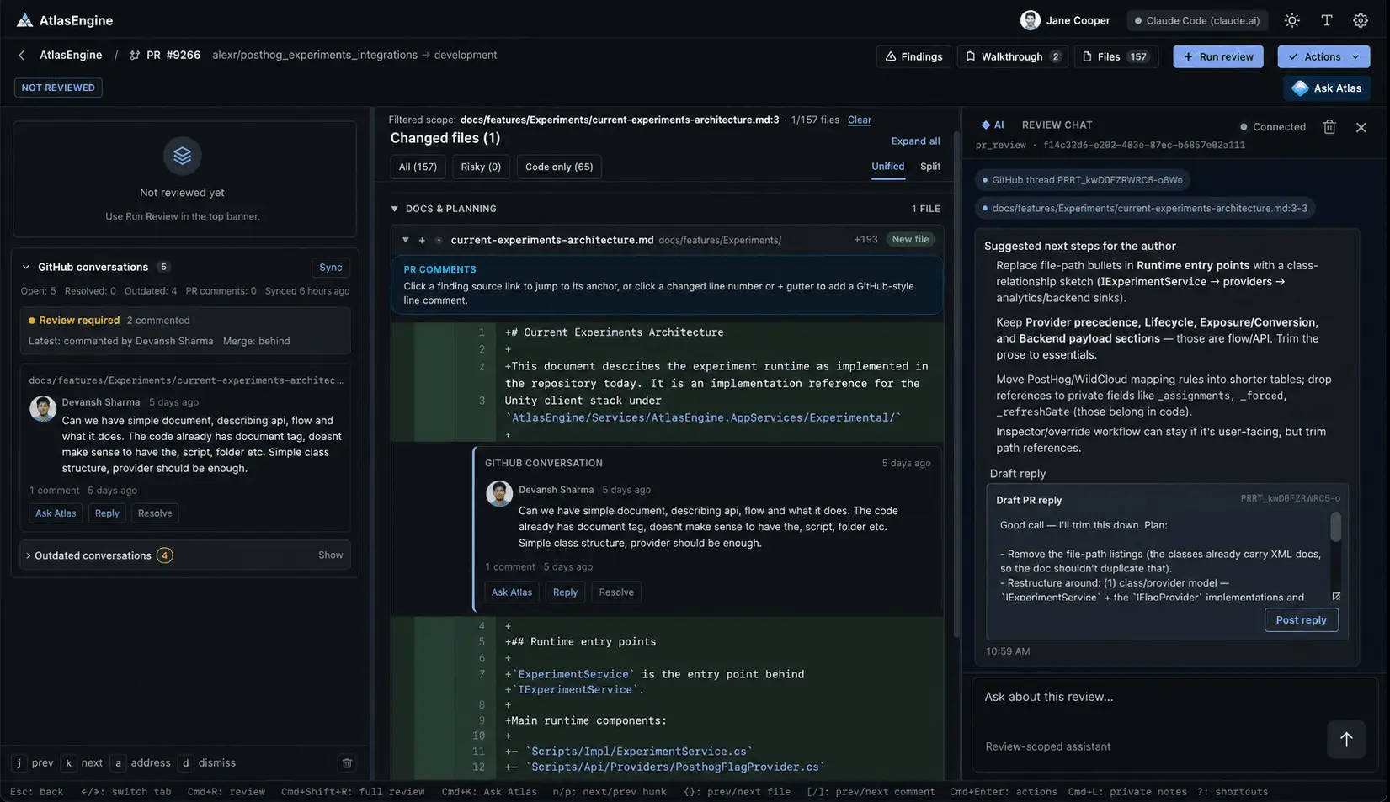
Task: Switch to Unified diff view
Action: (887, 167)
